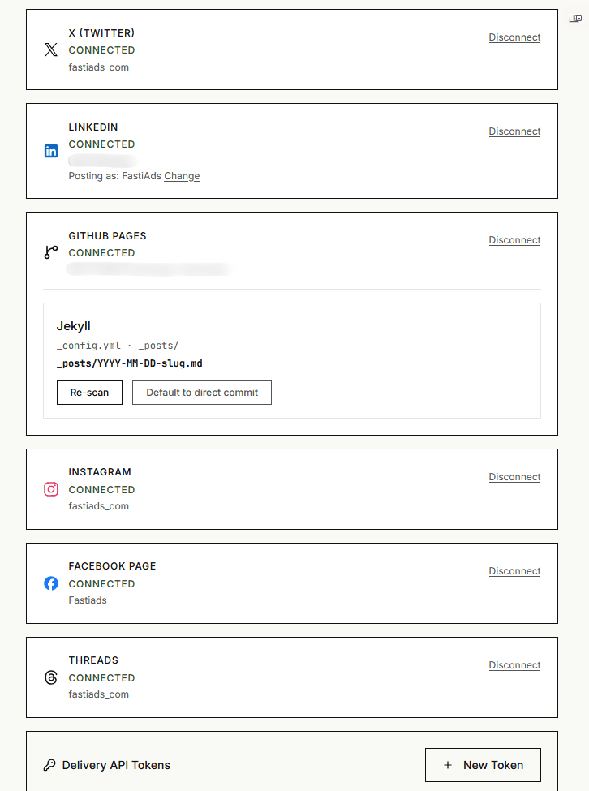
Task: Click the key icon beside Delivery API Tokens
Action: pos(49,765)
